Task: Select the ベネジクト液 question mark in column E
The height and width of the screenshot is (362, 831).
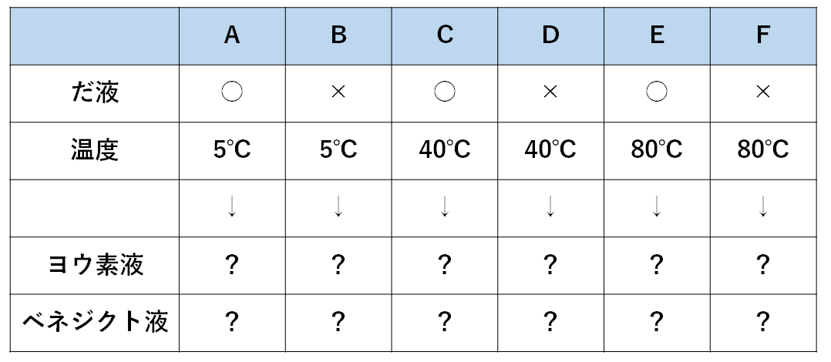Action: point(656,321)
